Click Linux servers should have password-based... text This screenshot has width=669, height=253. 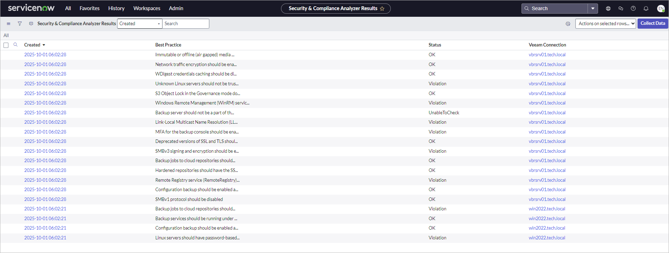[x=197, y=238]
